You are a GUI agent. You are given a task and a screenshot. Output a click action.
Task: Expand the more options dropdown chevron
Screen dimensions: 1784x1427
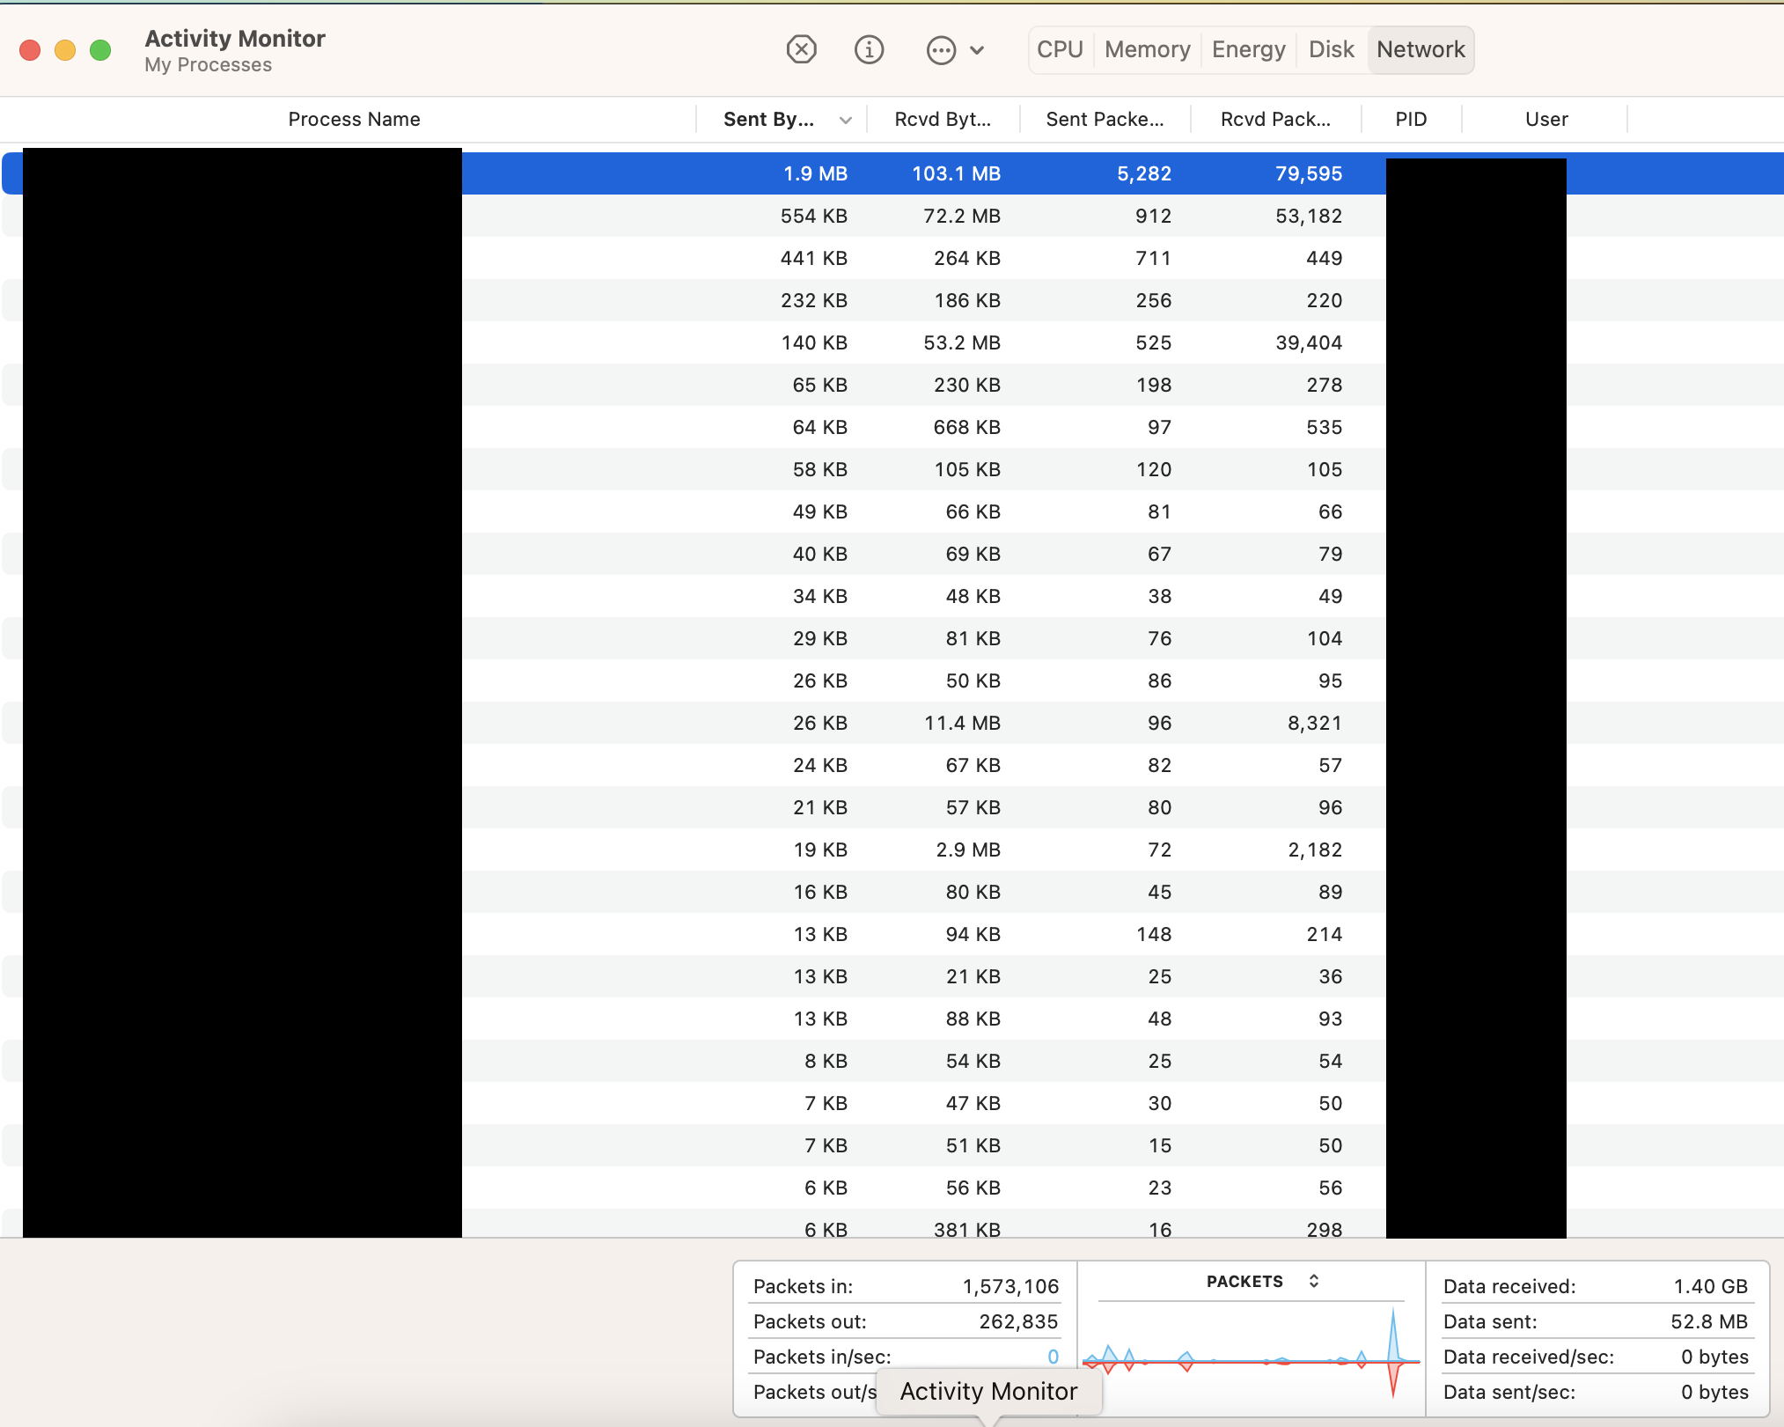(x=975, y=49)
